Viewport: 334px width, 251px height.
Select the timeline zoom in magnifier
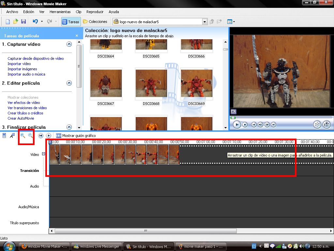(23, 135)
